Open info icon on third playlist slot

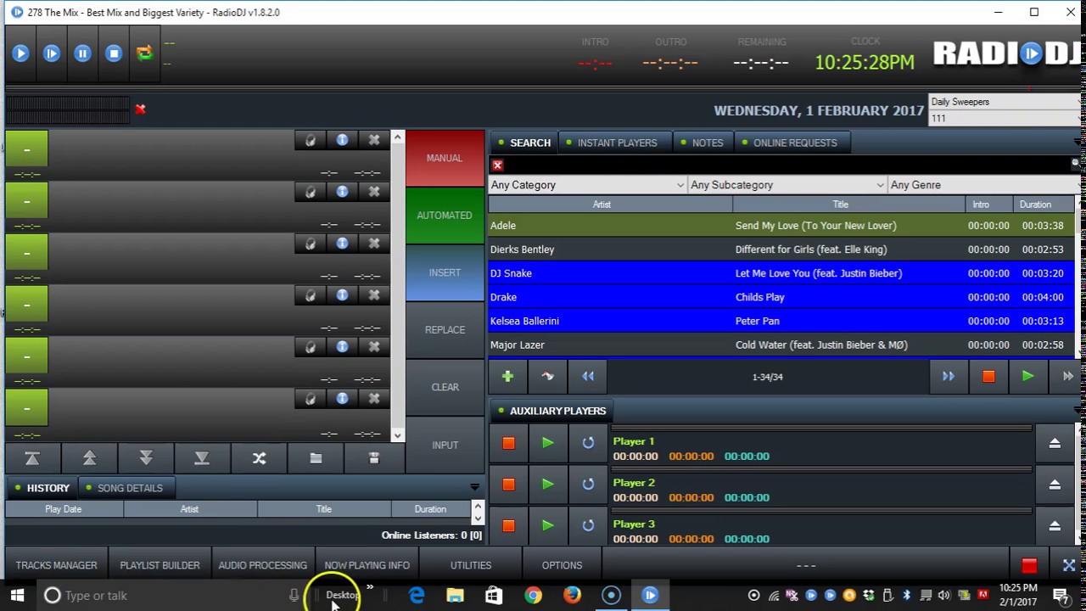(x=342, y=244)
